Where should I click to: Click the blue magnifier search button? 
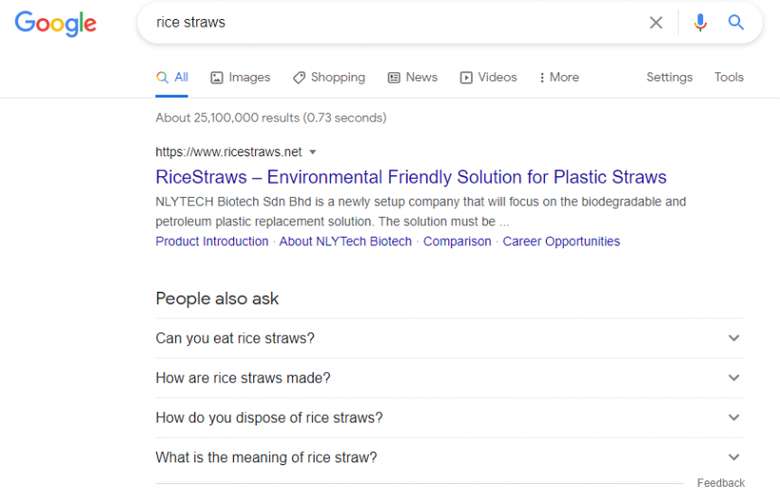(735, 23)
